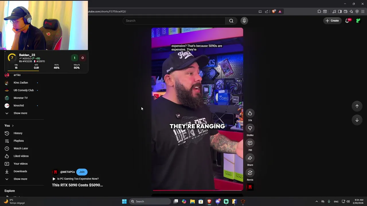Open Discord from the taskbar

point(218,201)
